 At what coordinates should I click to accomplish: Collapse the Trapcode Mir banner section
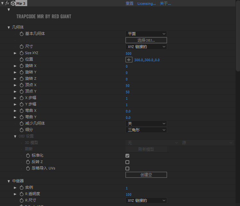[9, 10]
